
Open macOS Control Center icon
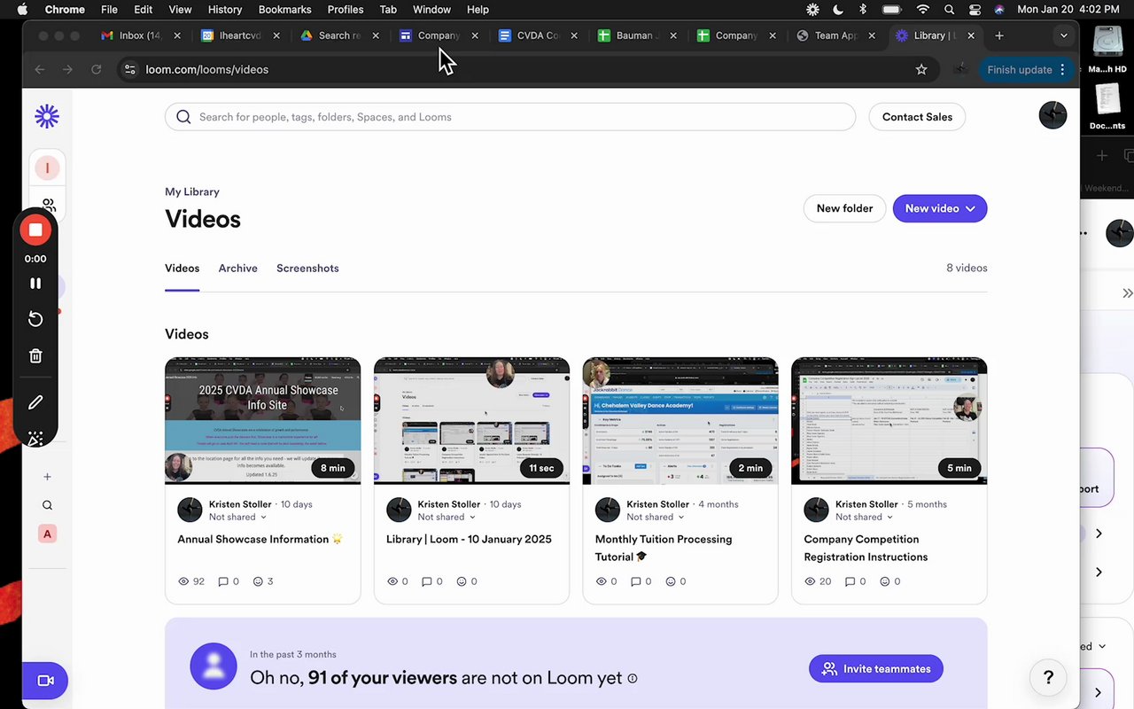[x=975, y=10]
